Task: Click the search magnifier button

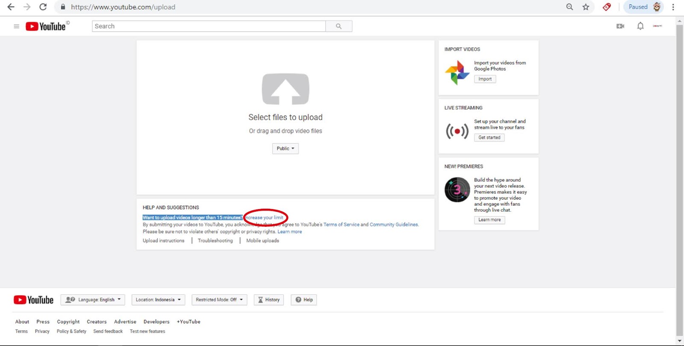Action: coord(339,26)
